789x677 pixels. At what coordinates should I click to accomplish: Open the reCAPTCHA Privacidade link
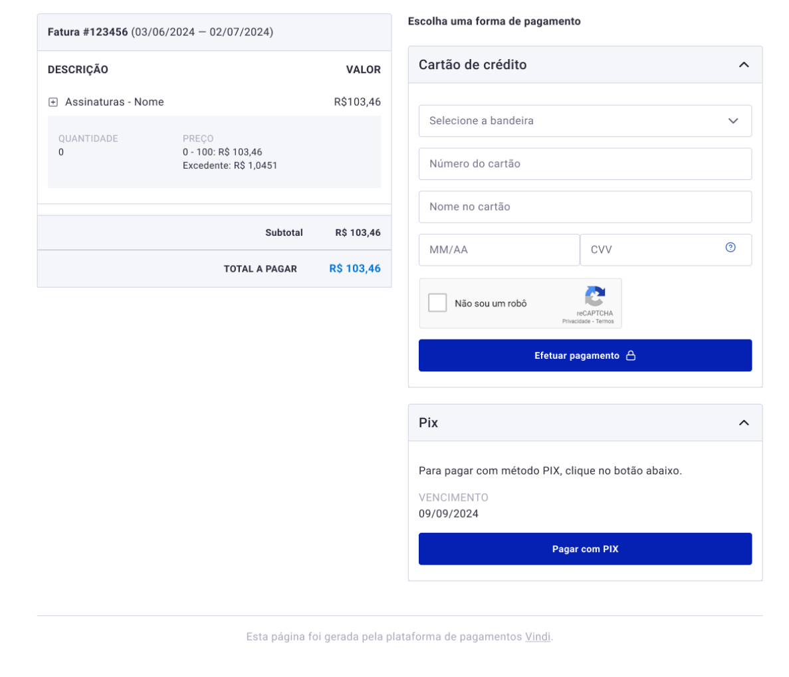(x=576, y=322)
